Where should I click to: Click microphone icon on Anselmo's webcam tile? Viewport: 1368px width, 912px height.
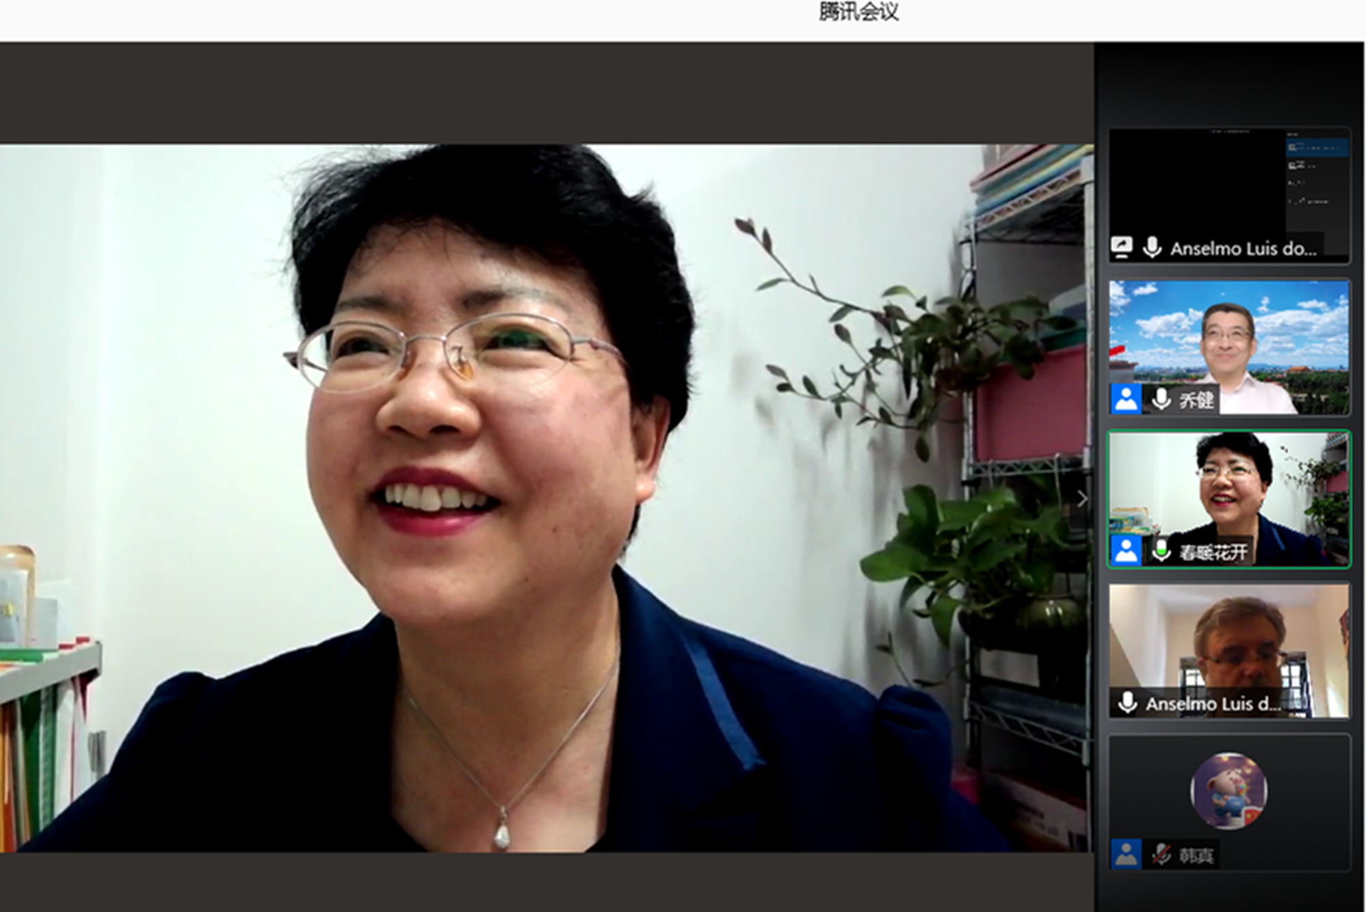pos(1128,703)
